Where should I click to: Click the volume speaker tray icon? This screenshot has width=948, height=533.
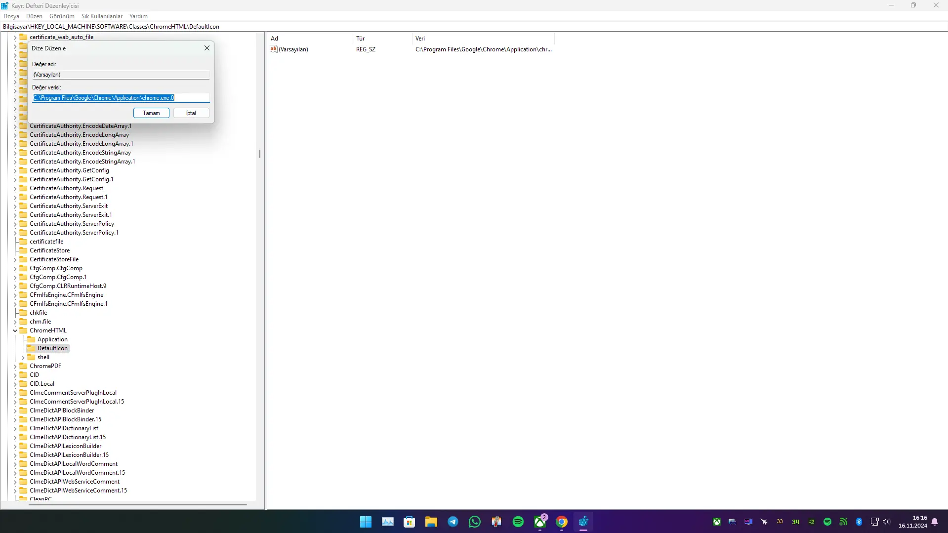(x=886, y=522)
